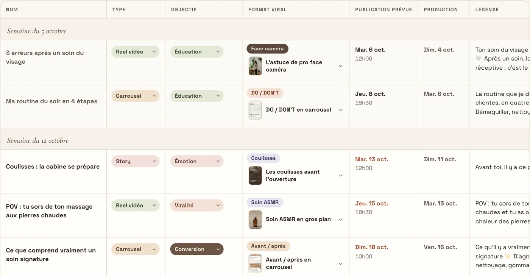The width and height of the screenshot is (530, 276).
Task: Click the PRODUCTION column header
Action: coord(441,9)
